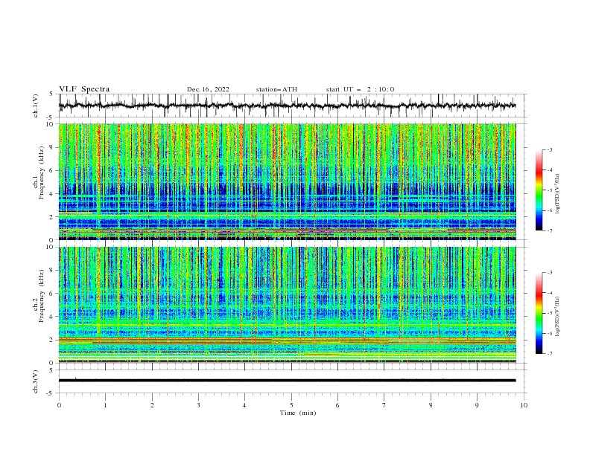Viewport: 590px width, 455px height.
Task: Select the ch.1 voltage waveform trace
Action: click(x=287, y=106)
